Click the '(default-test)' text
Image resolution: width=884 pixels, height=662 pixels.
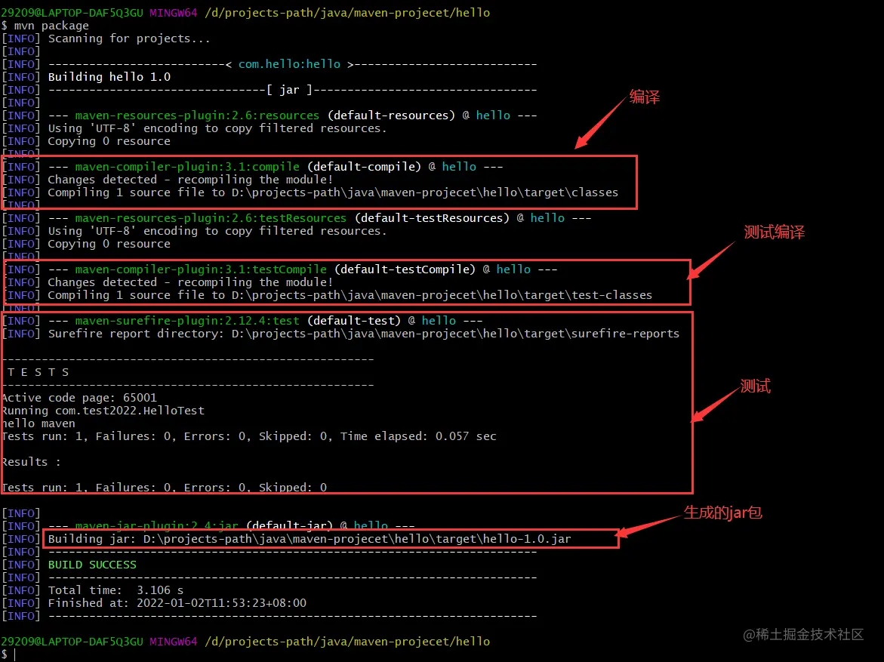click(x=354, y=321)
